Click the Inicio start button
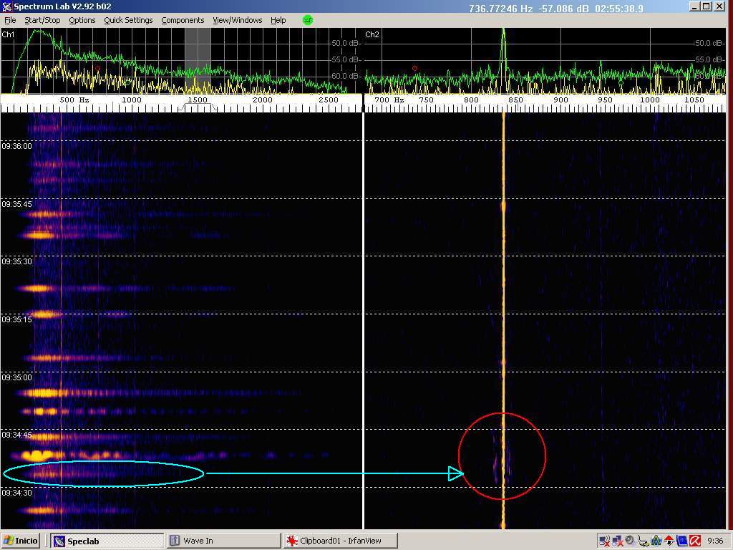The image size is (733, 550). pyautogui.click(x=21, y=541)
